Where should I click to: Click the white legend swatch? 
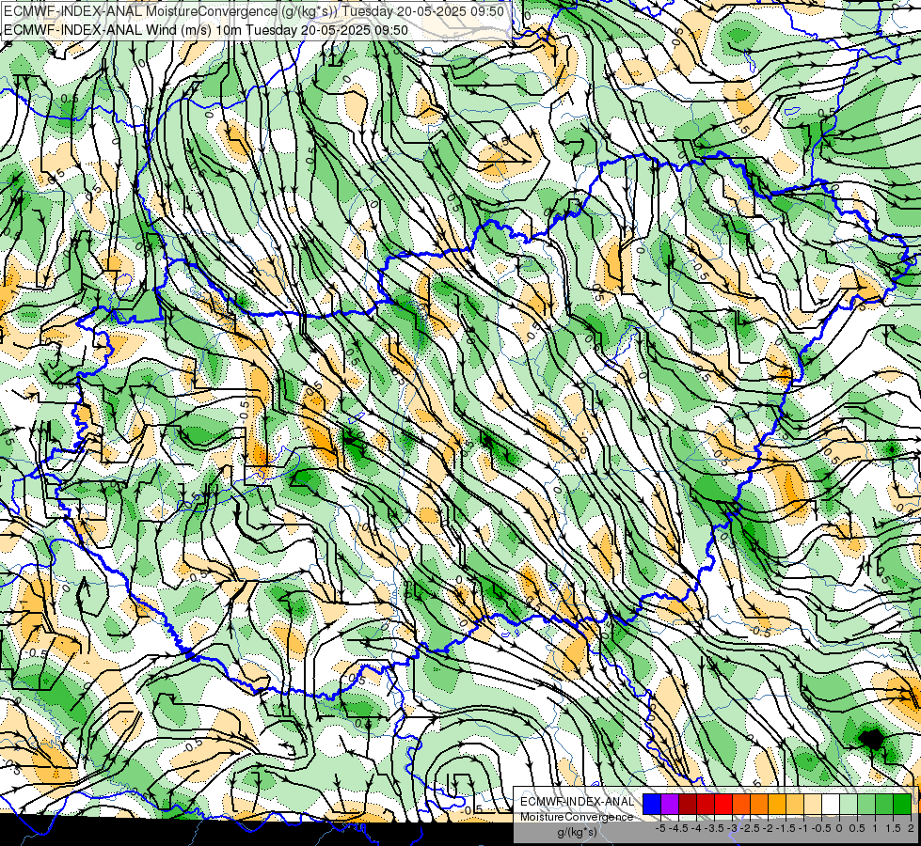[831, 805]
